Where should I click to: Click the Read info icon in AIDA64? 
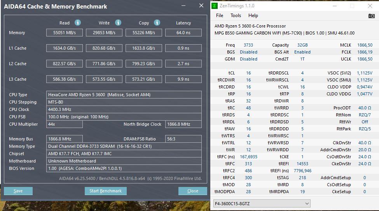click(x=78, y=22)
